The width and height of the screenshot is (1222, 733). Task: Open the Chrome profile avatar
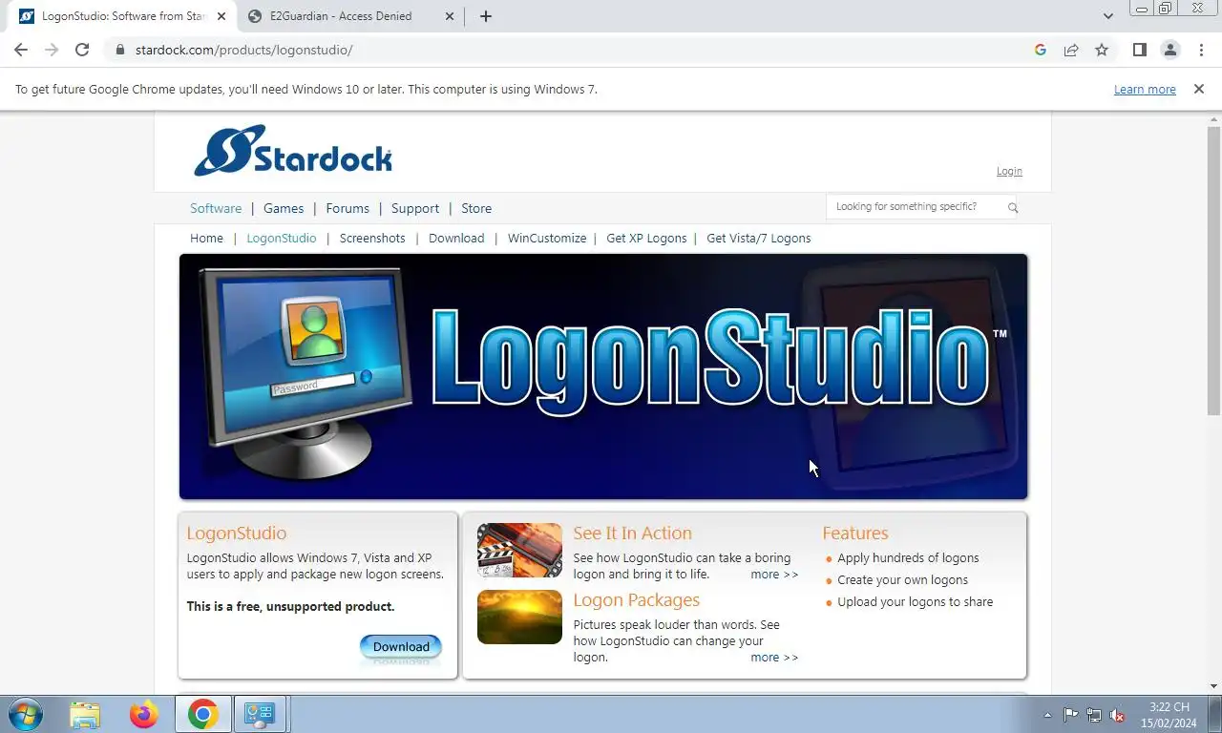pos(1170,50)
